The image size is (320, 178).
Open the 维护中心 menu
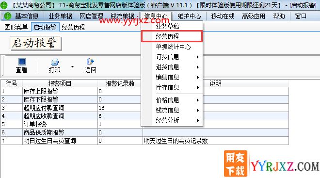[x=189, y=16]
